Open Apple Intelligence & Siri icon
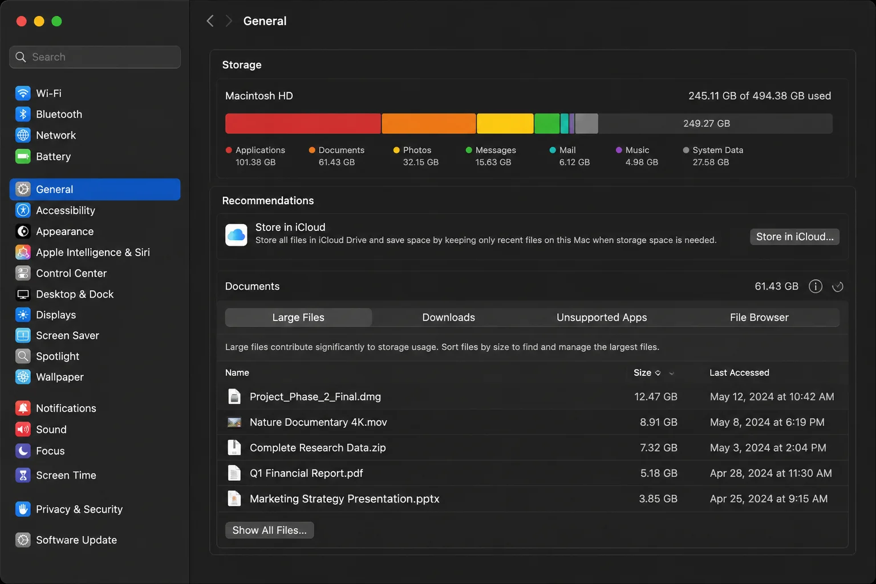 click(23, 252)
